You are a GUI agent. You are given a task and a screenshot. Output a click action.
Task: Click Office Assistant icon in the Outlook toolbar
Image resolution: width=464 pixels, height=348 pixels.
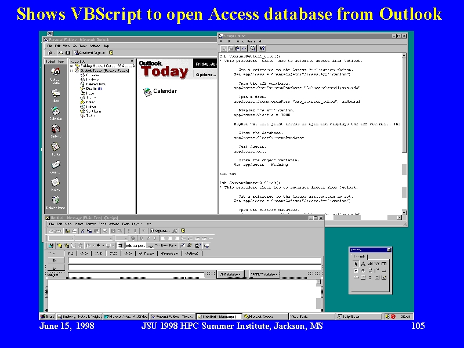tap(111, 53)
